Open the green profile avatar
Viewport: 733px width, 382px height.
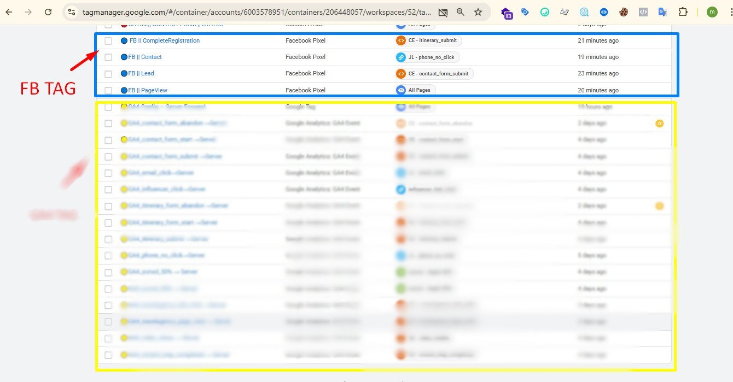(712, 12)
